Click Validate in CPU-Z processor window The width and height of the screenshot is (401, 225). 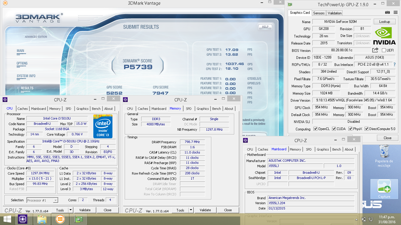(85, 210)
